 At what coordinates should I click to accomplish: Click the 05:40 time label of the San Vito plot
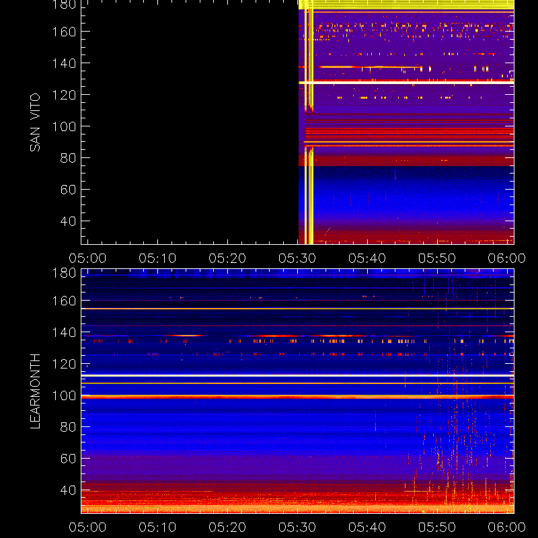click(367, 258)
